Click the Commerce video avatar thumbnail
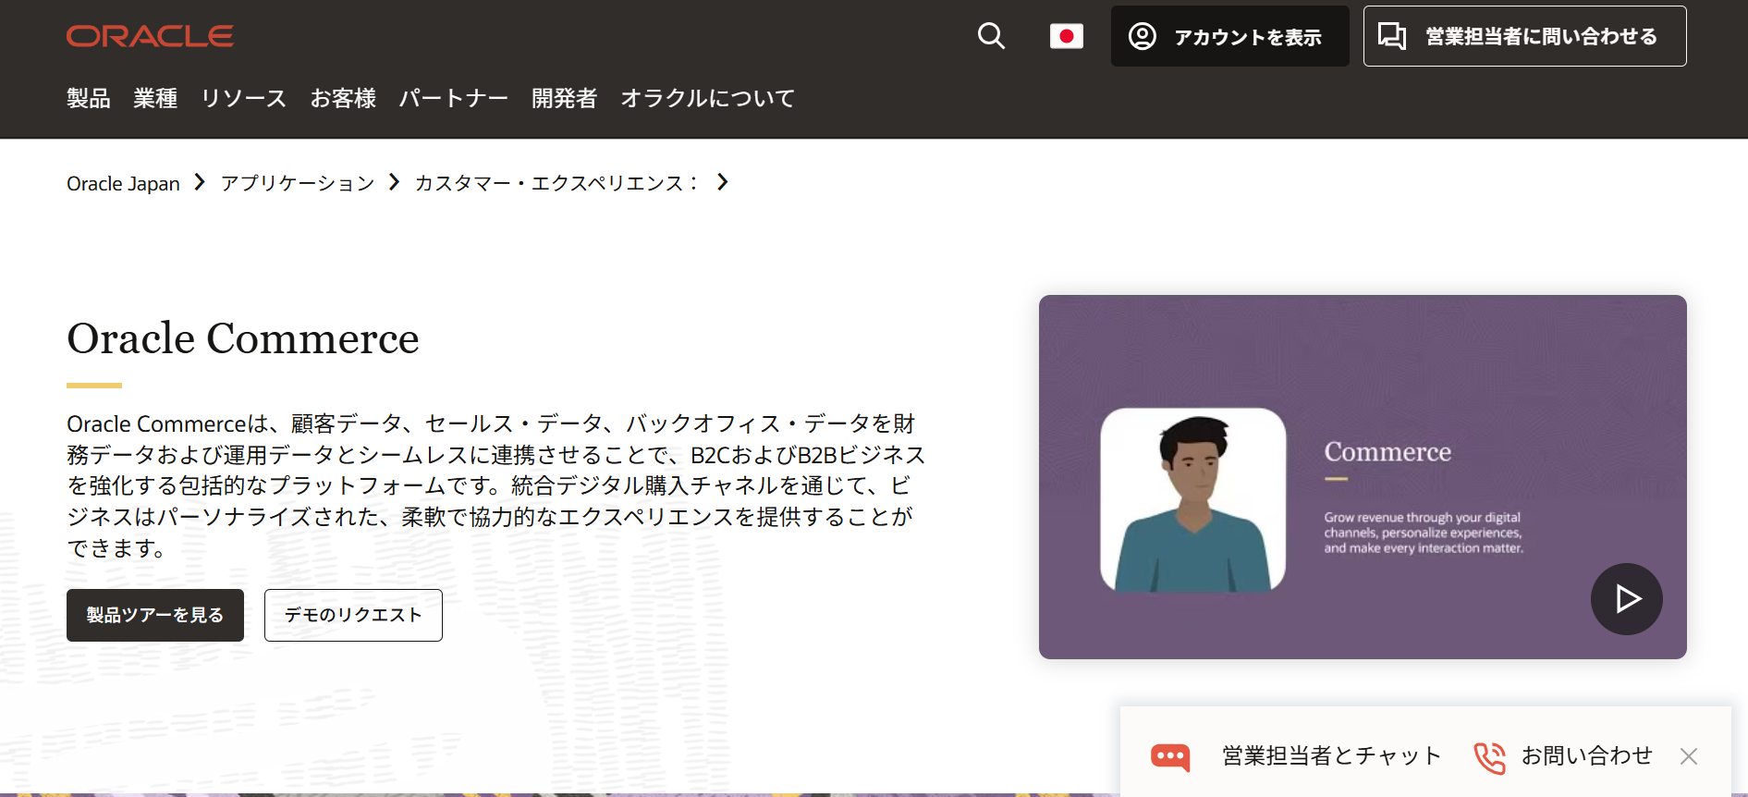Screen dimensions: 1748x797 (1192, 499)
